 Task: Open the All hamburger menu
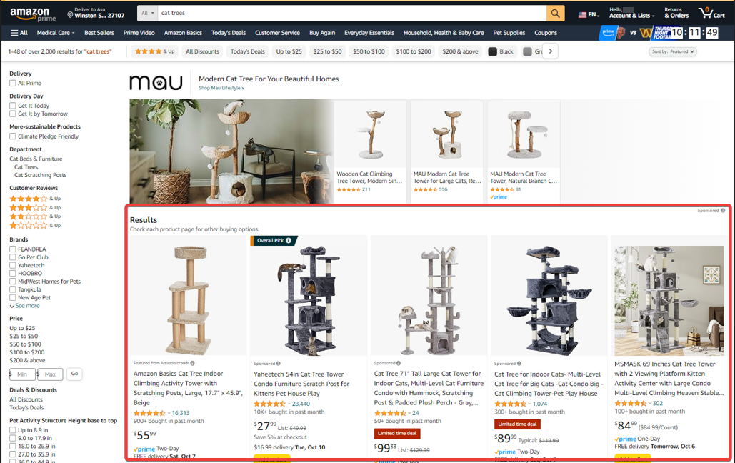click(19, 33)
